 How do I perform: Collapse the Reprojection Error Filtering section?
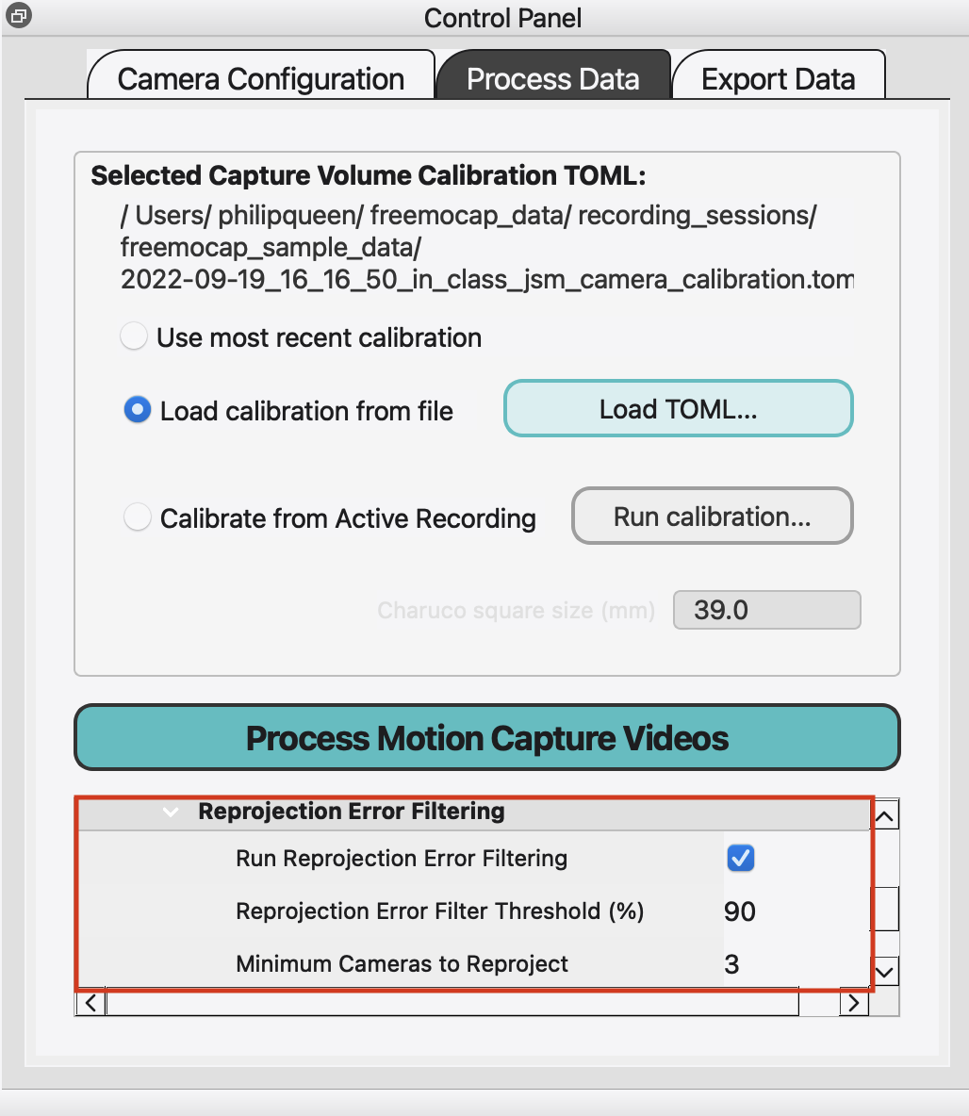[x=168, y=811]
